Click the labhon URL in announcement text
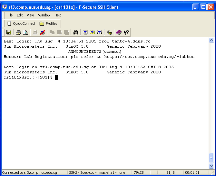The image size is (216, 177). click(149, 57)
